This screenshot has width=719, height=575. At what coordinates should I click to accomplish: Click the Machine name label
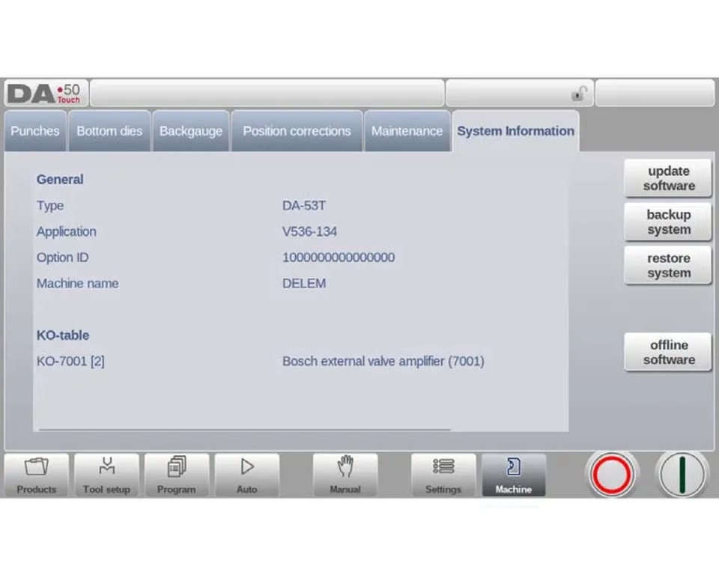point(77,283)
